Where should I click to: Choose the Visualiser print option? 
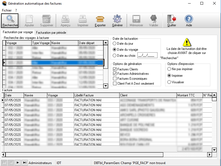[169, 82]
